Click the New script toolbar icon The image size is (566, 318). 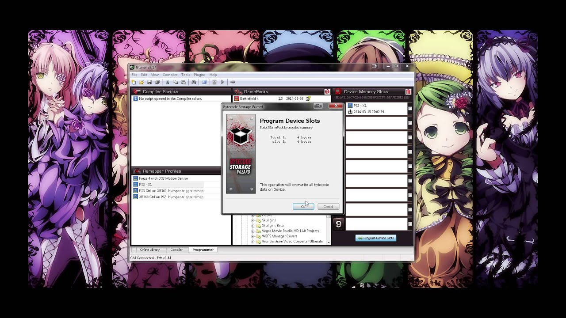coord(134,82)
